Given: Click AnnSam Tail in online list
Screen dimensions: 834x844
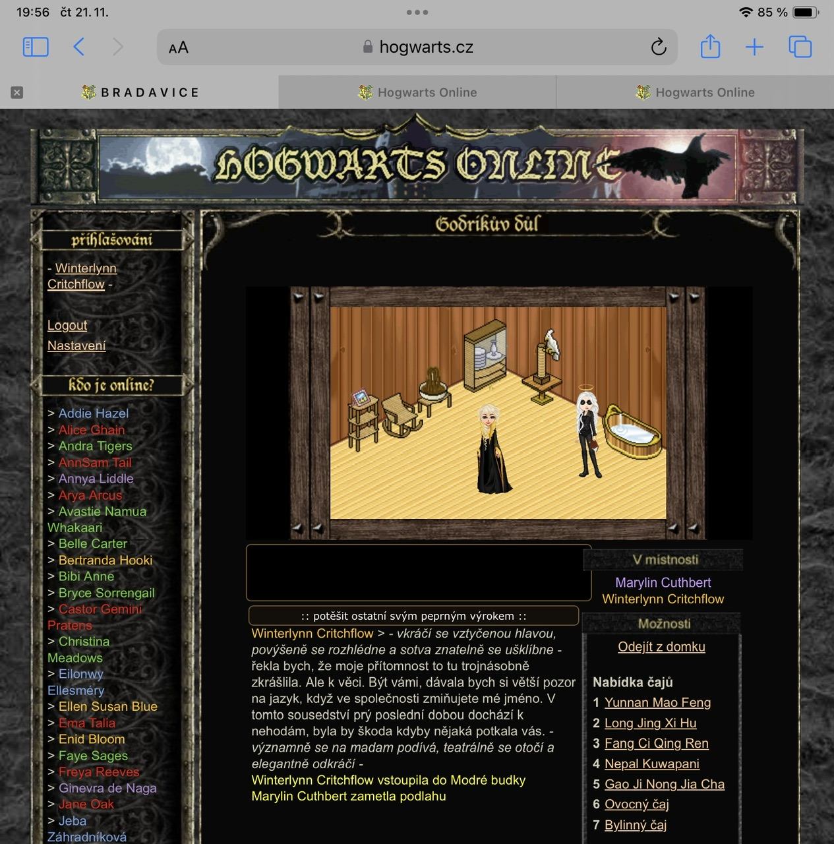Looking at the screenshot, I should pos(95,463).
